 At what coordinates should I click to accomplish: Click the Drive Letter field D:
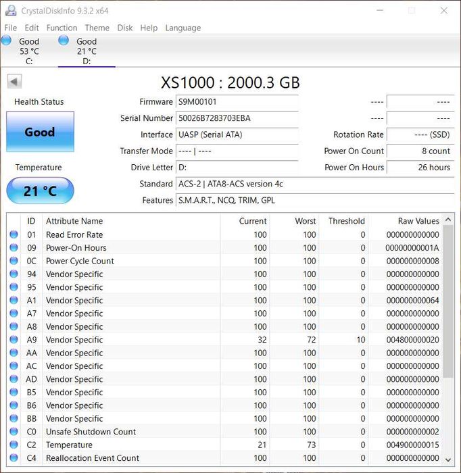click(237, 168)
